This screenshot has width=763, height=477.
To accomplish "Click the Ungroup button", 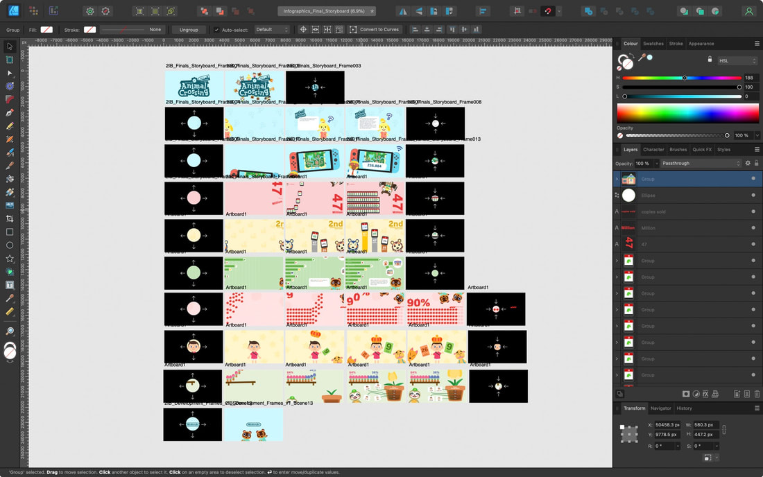I will 189,30.
